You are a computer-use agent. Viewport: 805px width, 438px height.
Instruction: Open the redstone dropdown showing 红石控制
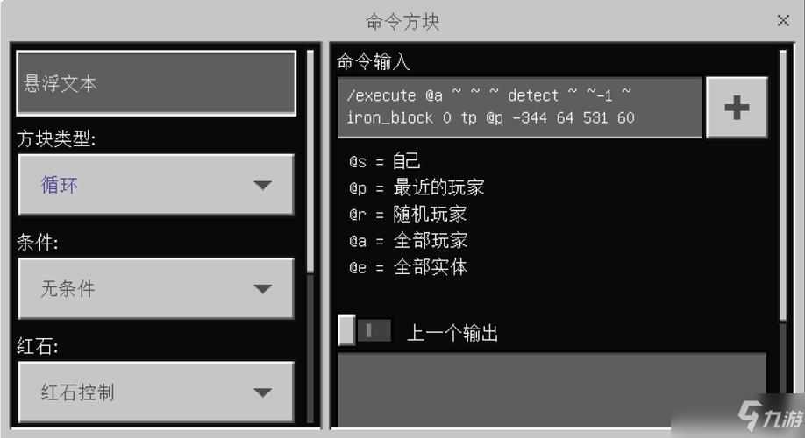[156, 392]
